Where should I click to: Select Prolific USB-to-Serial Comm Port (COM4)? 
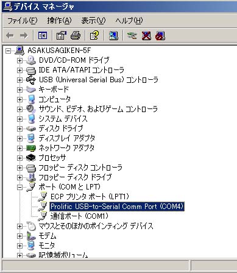117,207
